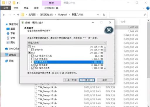The width and height of the screenshot is (150, 107).
Task: Open breadcrumb chevron before 此电脑
Action: coord(26,15)
